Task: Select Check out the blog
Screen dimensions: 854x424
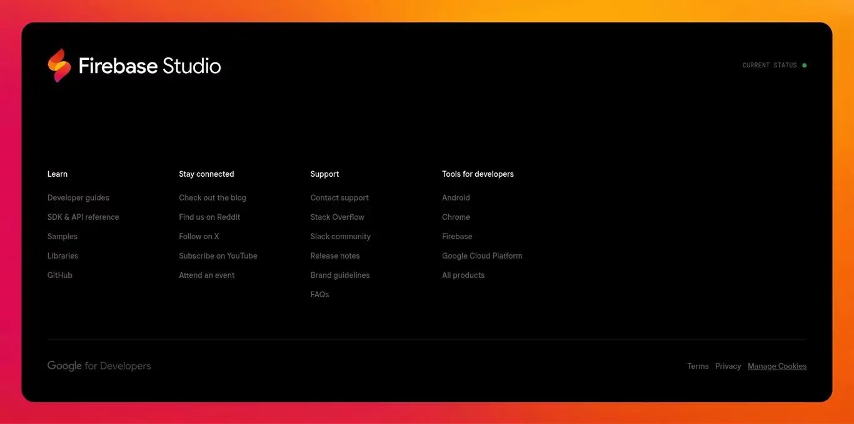Action: (x=213, y=198)
